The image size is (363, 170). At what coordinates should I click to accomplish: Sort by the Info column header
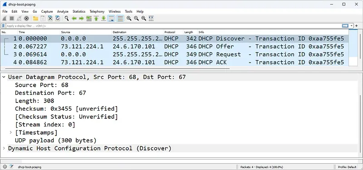(273, 32)
